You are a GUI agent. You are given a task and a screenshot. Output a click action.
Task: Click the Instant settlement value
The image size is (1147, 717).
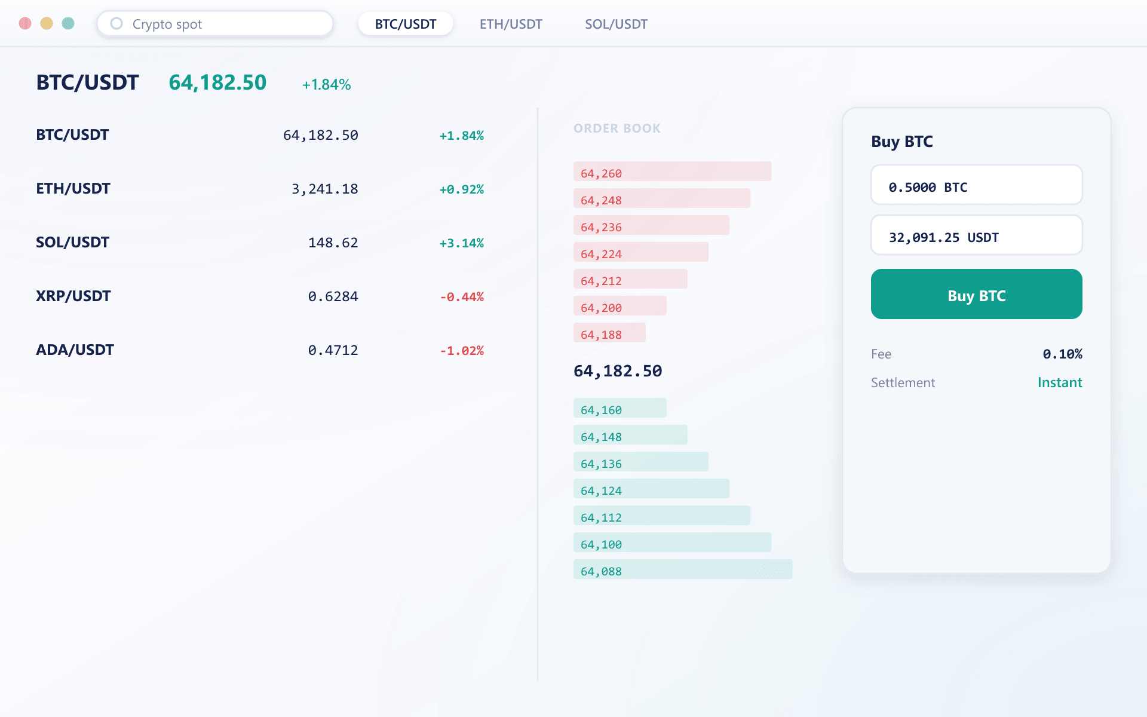[1060, 382]
